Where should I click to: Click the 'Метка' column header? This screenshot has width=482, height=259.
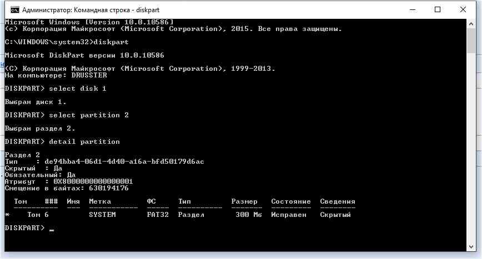pos(100,201)
